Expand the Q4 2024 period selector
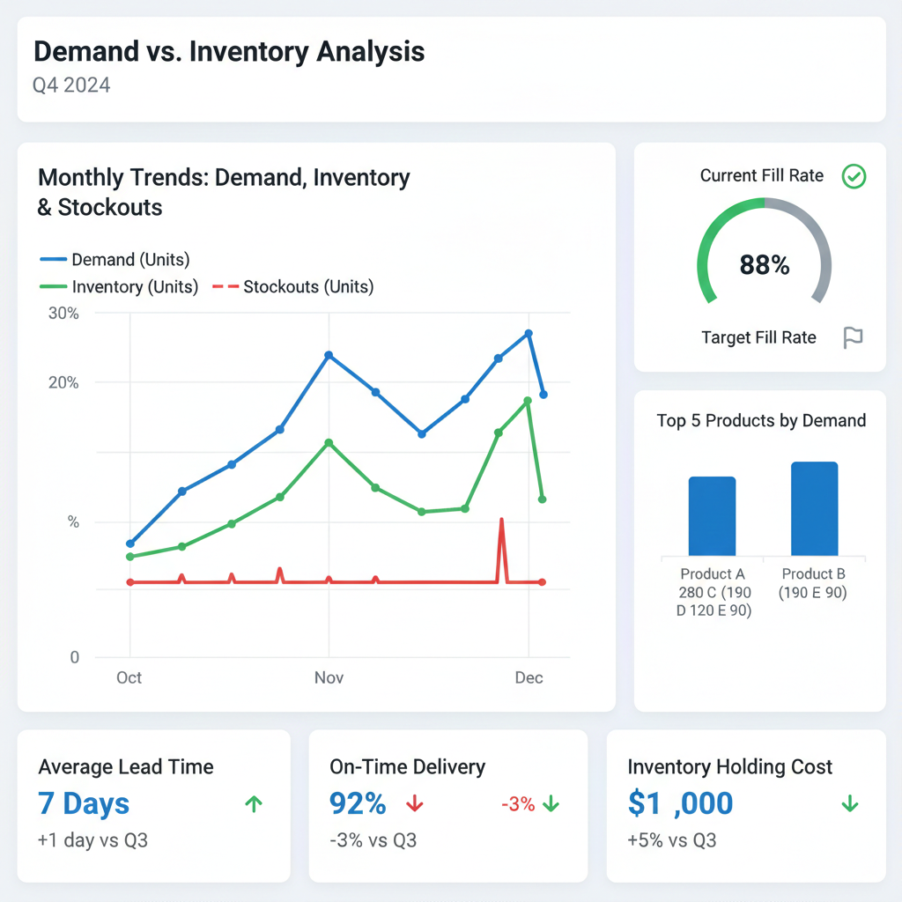Viewport: 902px width, 902px height. point(70,85)
